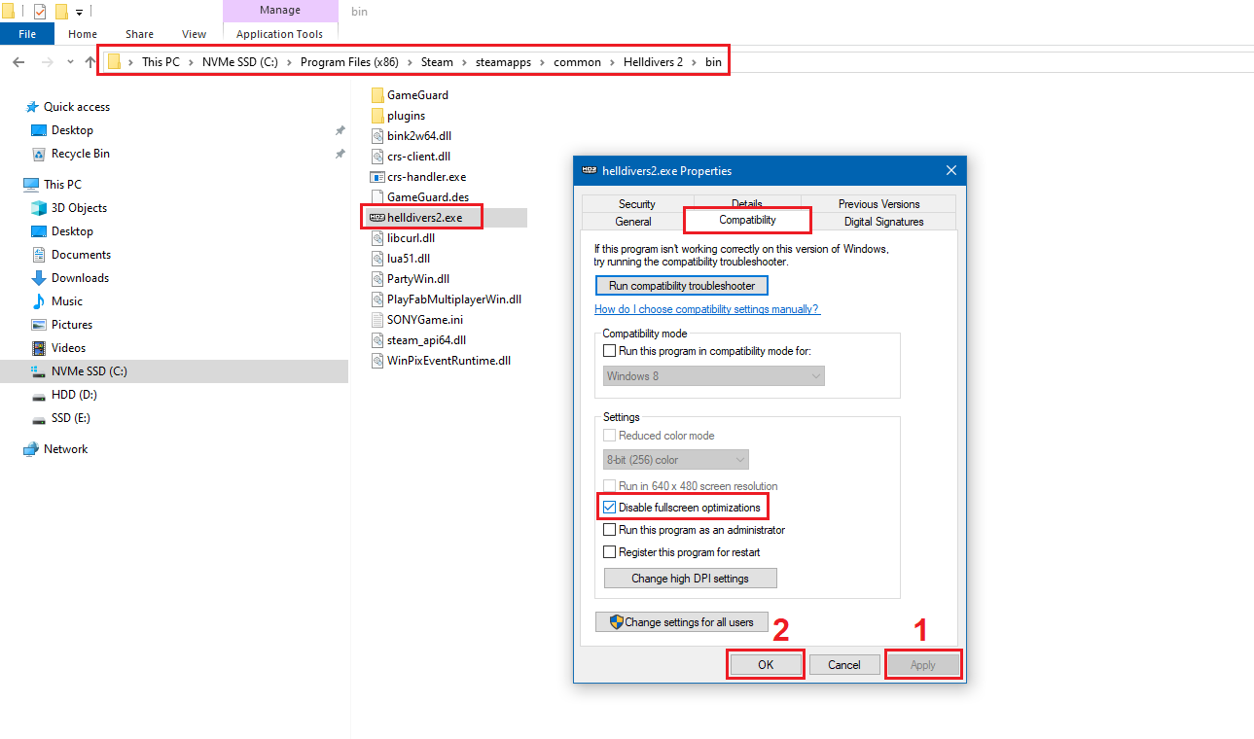
Task: Click Run compatibility troubleshooter button
Action: coord(681,286)
